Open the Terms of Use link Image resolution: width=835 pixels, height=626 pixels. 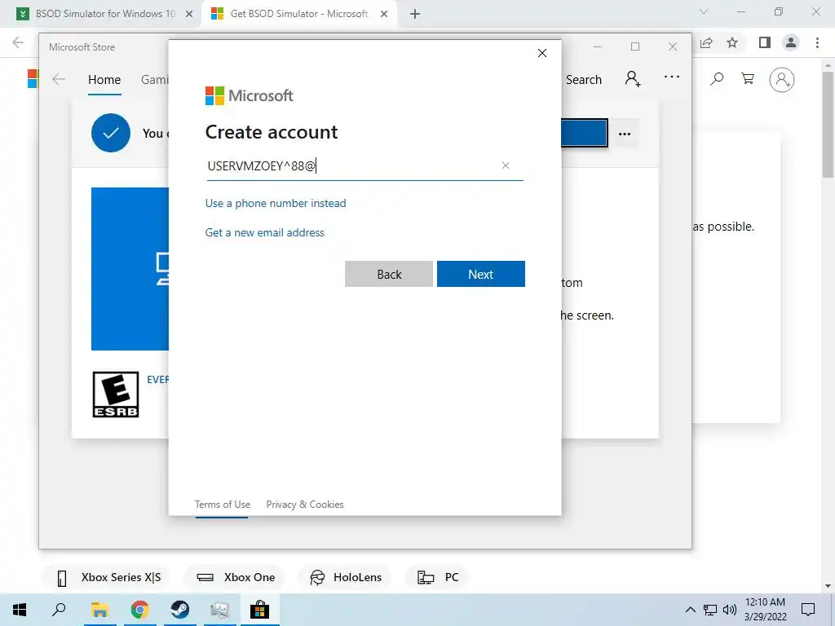coord(222,504)
